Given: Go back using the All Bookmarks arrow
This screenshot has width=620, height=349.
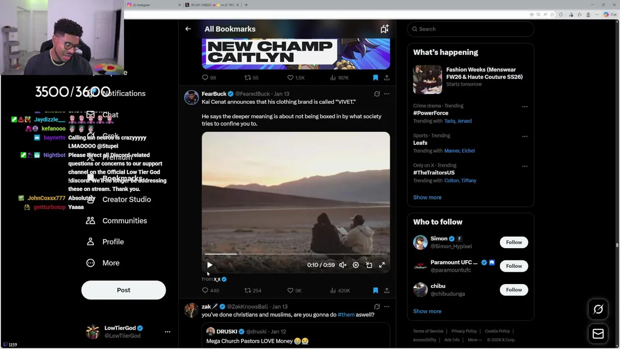Looking at the screenshot, I should point(188,29).
